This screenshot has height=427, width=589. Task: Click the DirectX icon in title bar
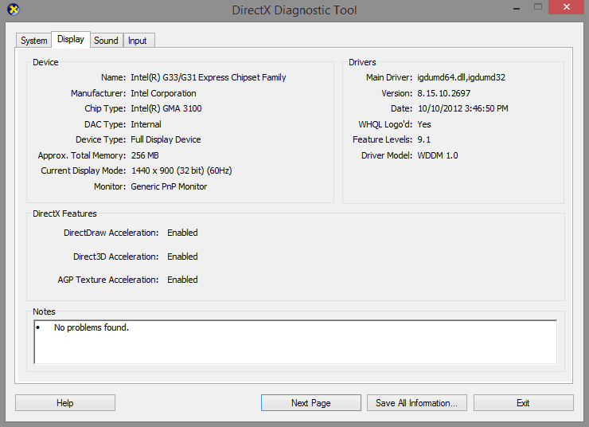[x=14, y=10]
